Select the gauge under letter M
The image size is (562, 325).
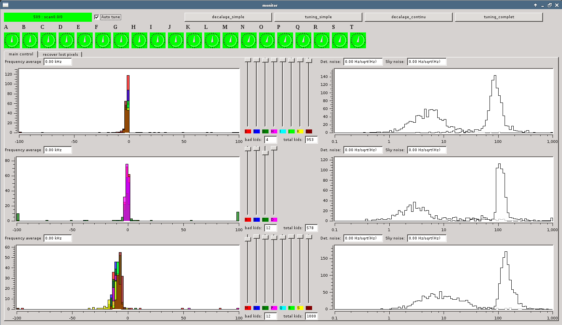(231, 40)
